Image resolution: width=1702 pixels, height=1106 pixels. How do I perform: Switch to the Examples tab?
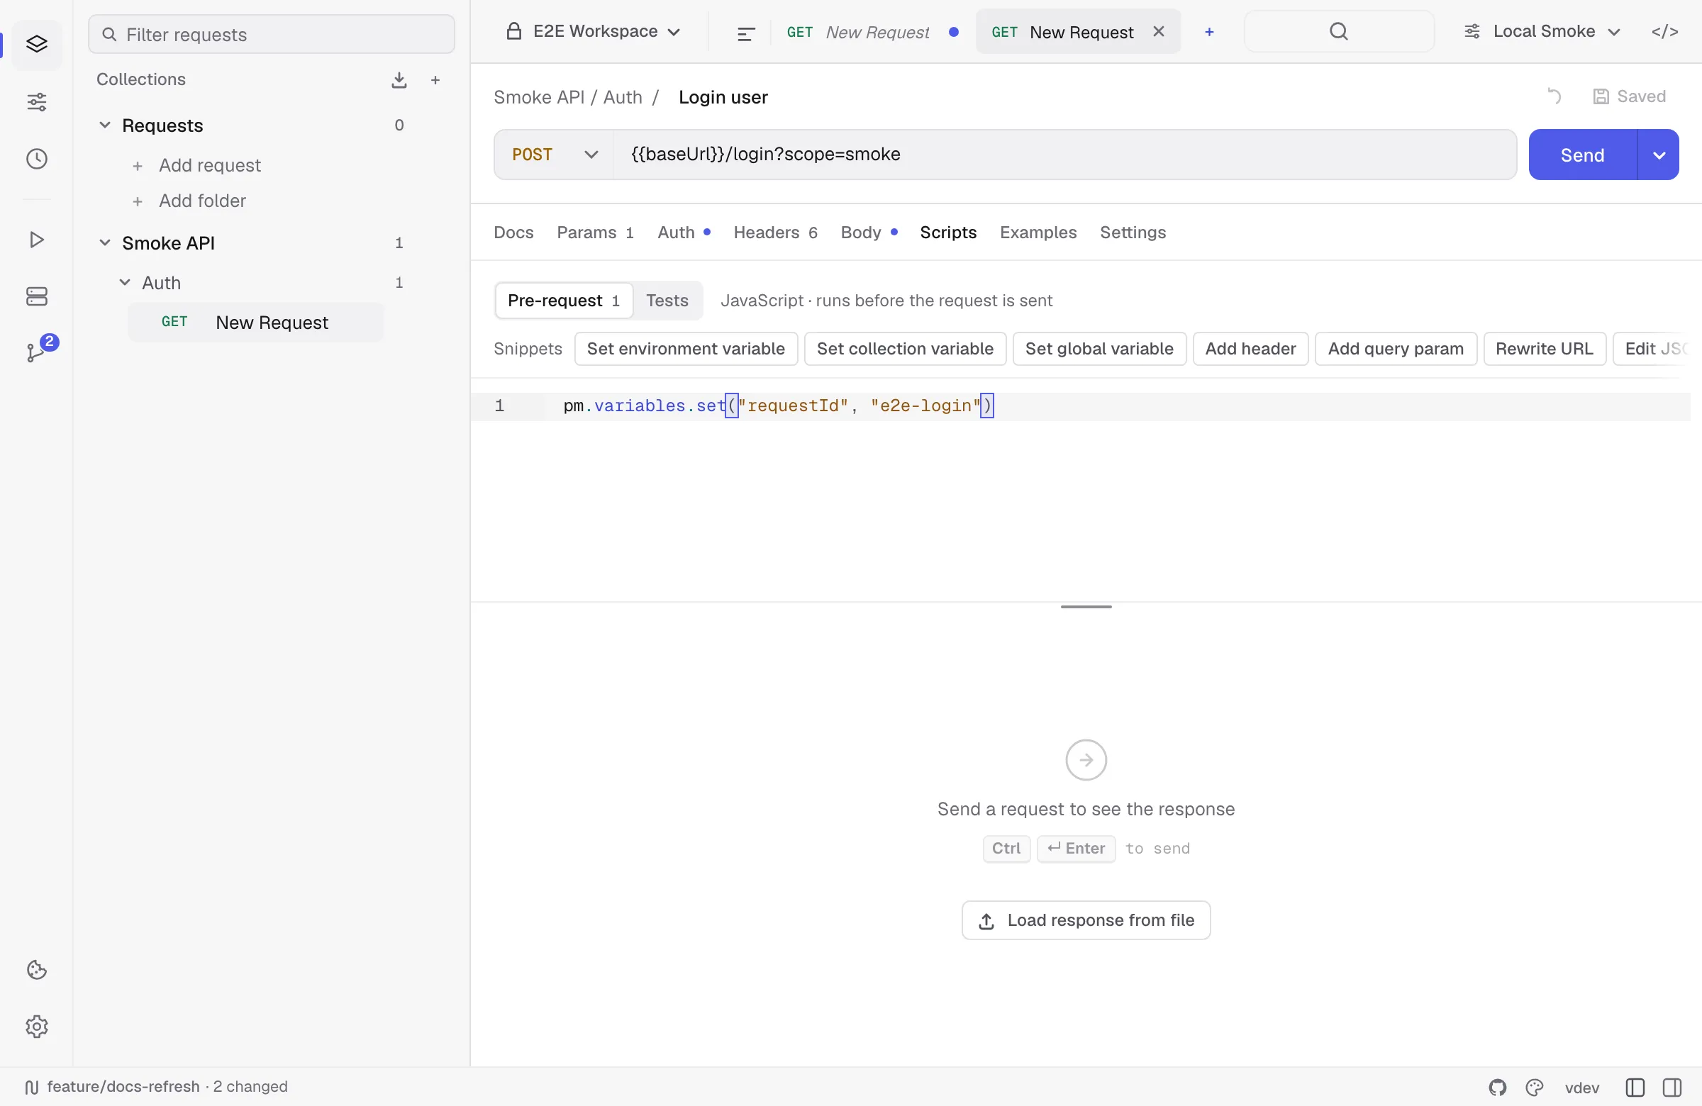(x=1038, y=233)
